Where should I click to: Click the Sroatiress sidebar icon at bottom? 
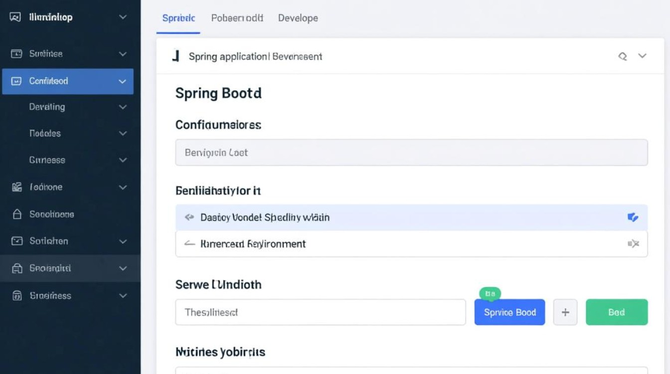tap(17, 296)
